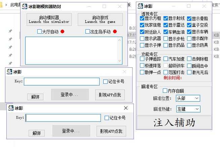Enable the 出生岛手动 checkbox
The width and height of the screenshot is (220, 147).
pos(87,32)
